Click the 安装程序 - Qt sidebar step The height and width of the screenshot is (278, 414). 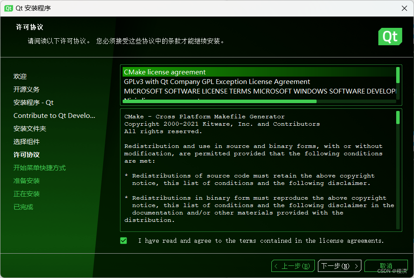[x=33, y=103]
